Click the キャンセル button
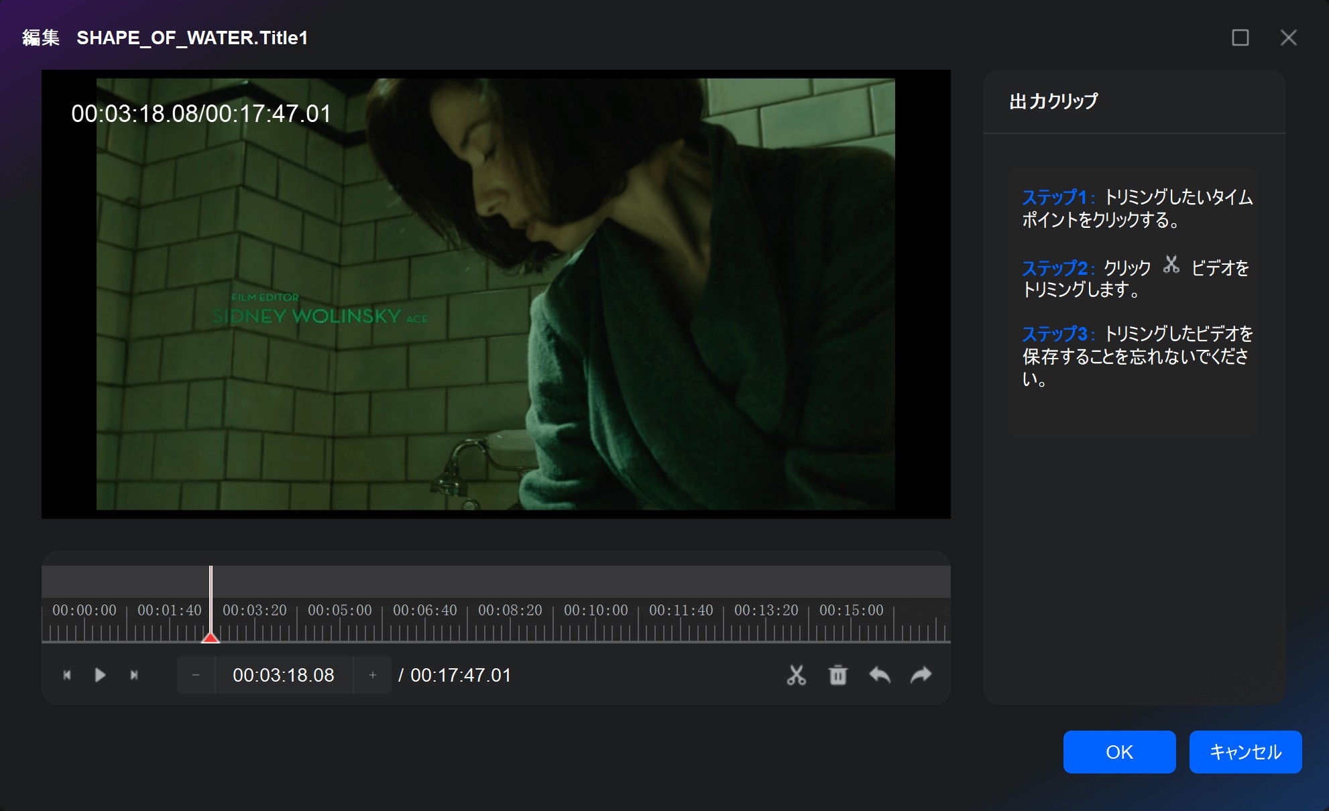 (1245, 752)
